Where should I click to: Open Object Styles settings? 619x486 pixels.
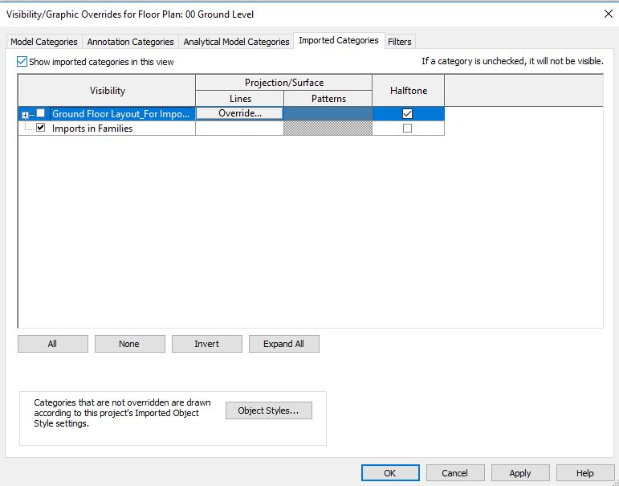coord(268,410)
